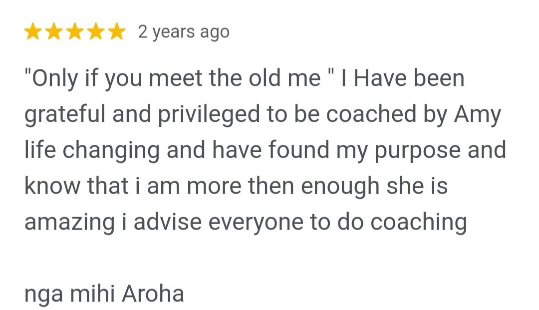Select the third (middle) rating star
539x310 pixels.
pos(75,31)
